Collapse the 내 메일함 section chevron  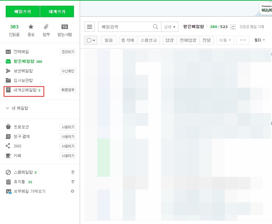point(7,108)
